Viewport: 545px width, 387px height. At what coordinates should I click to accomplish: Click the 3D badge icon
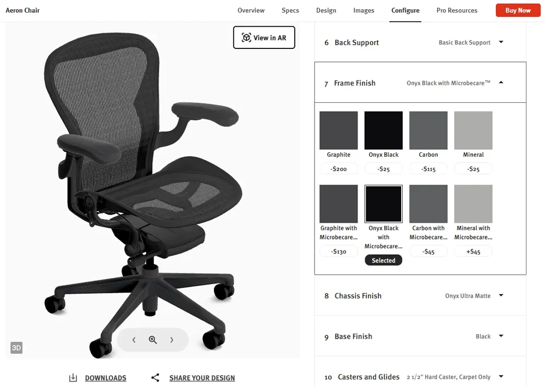pyautogui.click(x=16, y=348)
